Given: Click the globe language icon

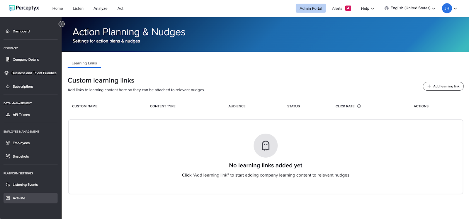Looking at the screenshot, I should (387, 8).
